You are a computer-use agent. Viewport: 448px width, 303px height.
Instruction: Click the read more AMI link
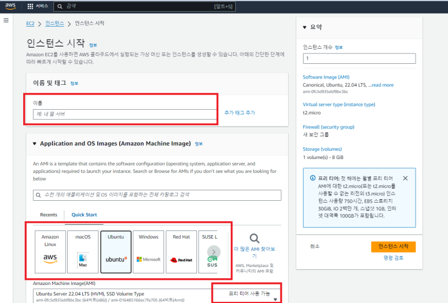(x=383, y=85)
